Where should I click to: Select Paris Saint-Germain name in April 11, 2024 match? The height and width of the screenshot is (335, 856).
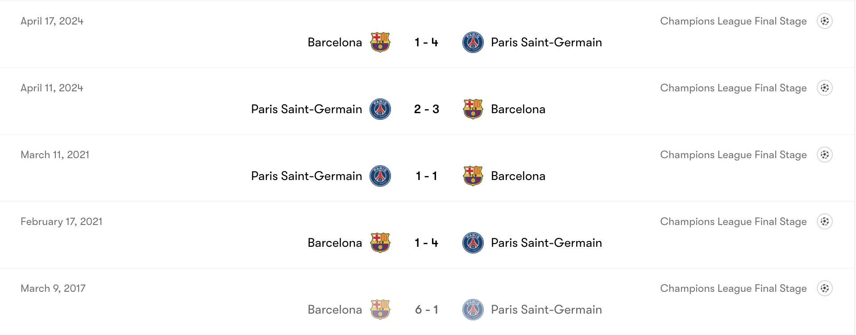(x=307, y=109)
